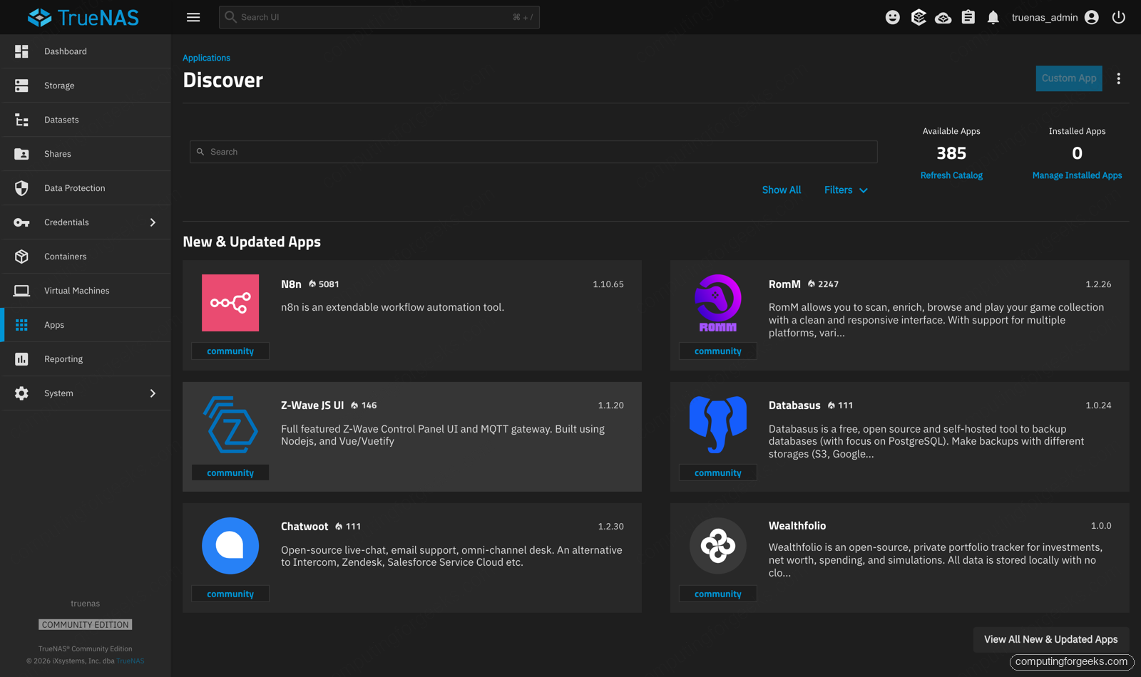Click the Containers cube icon
Viewport: 1141px width, 677px height.
point(21,257)
